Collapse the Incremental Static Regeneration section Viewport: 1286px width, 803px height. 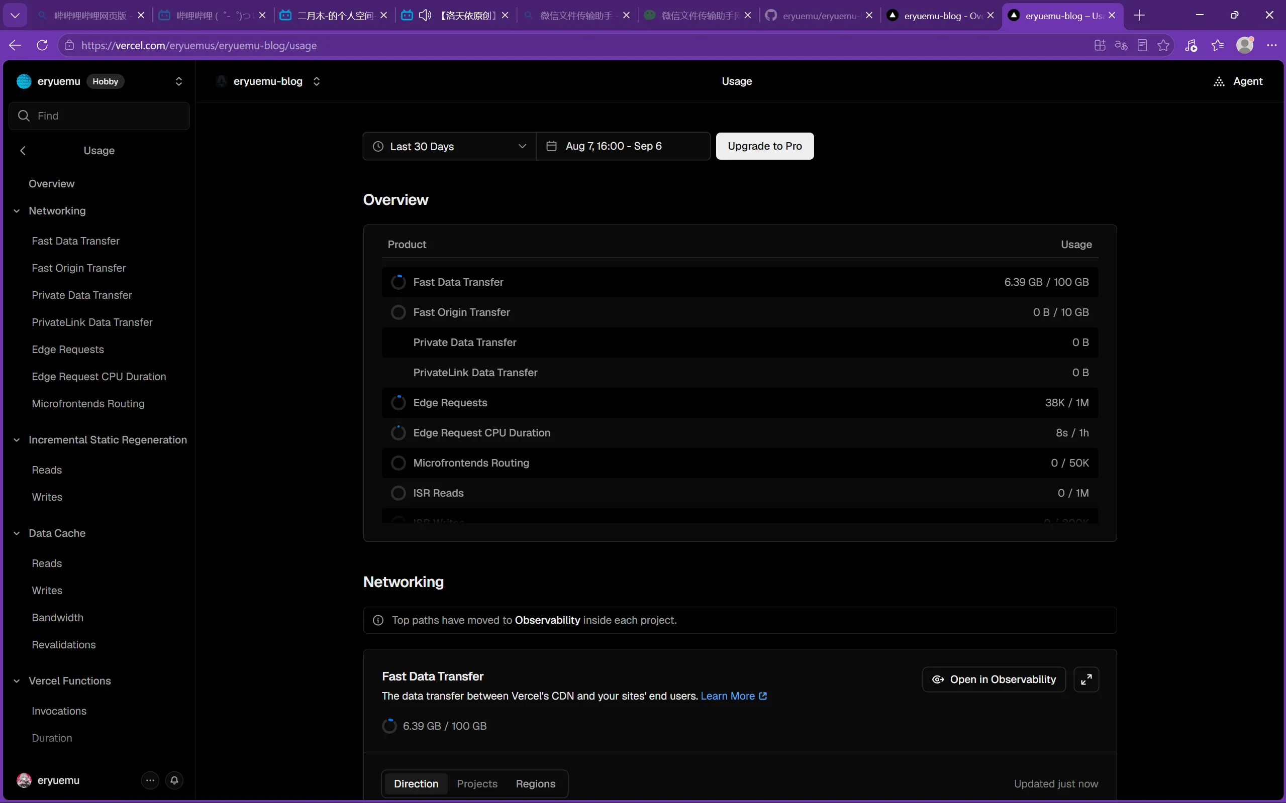[x=17, y=440]
